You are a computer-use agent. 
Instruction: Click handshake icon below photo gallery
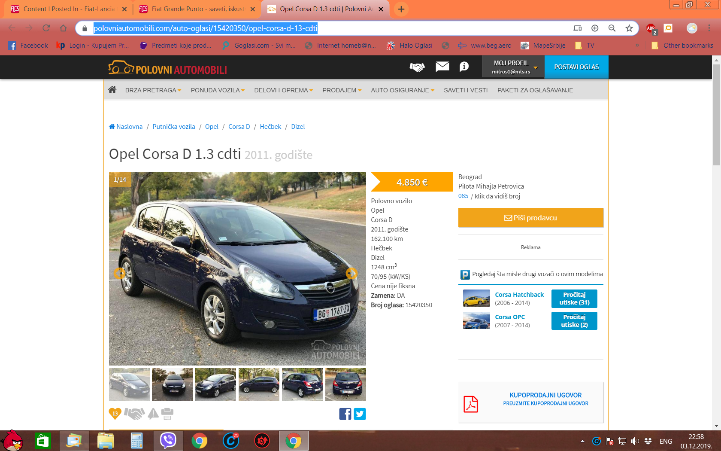pos(134,414)
